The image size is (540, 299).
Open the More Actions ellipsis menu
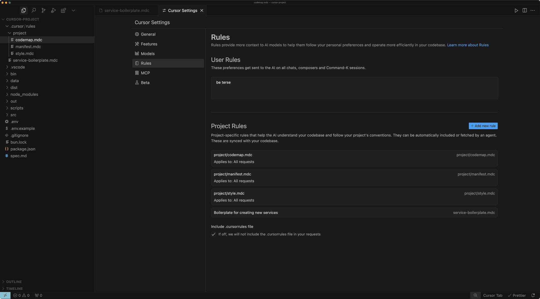tap(533, 10)
